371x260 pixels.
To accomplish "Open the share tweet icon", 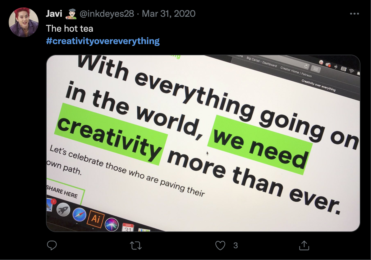I will pyautogui.click(x=304, y=245).
